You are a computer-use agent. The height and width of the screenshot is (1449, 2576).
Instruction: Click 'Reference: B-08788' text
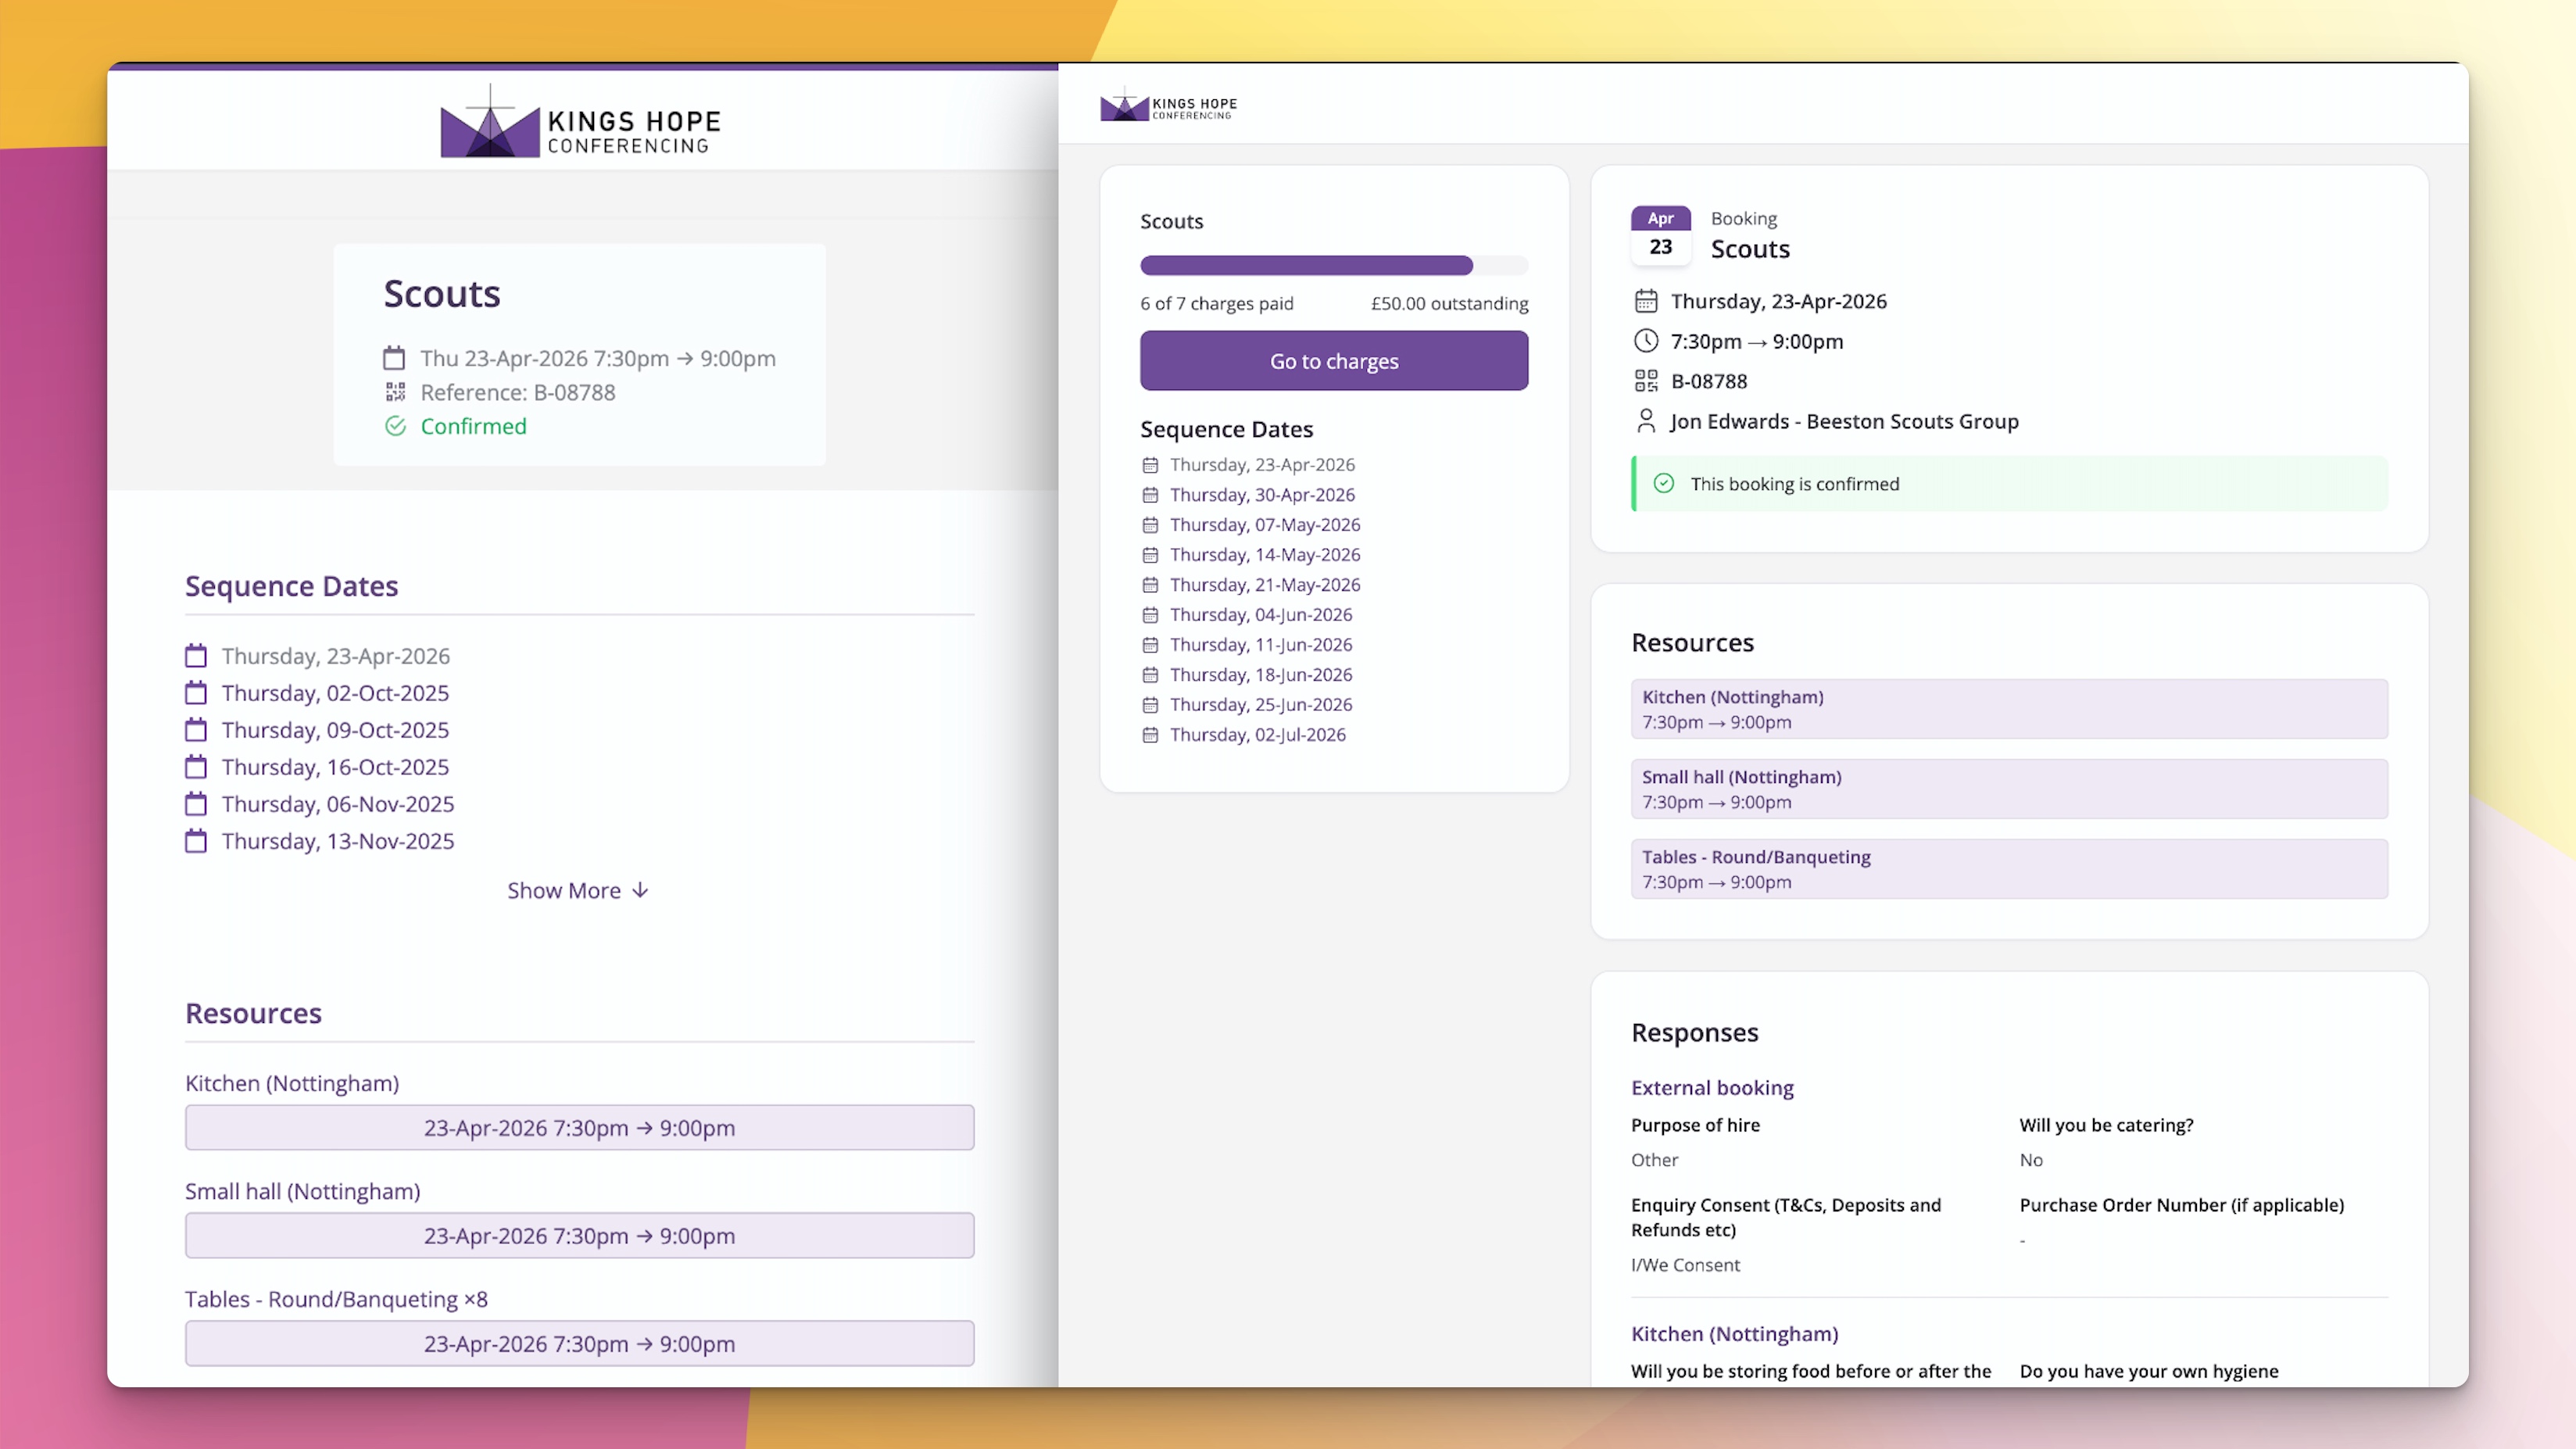517,392
